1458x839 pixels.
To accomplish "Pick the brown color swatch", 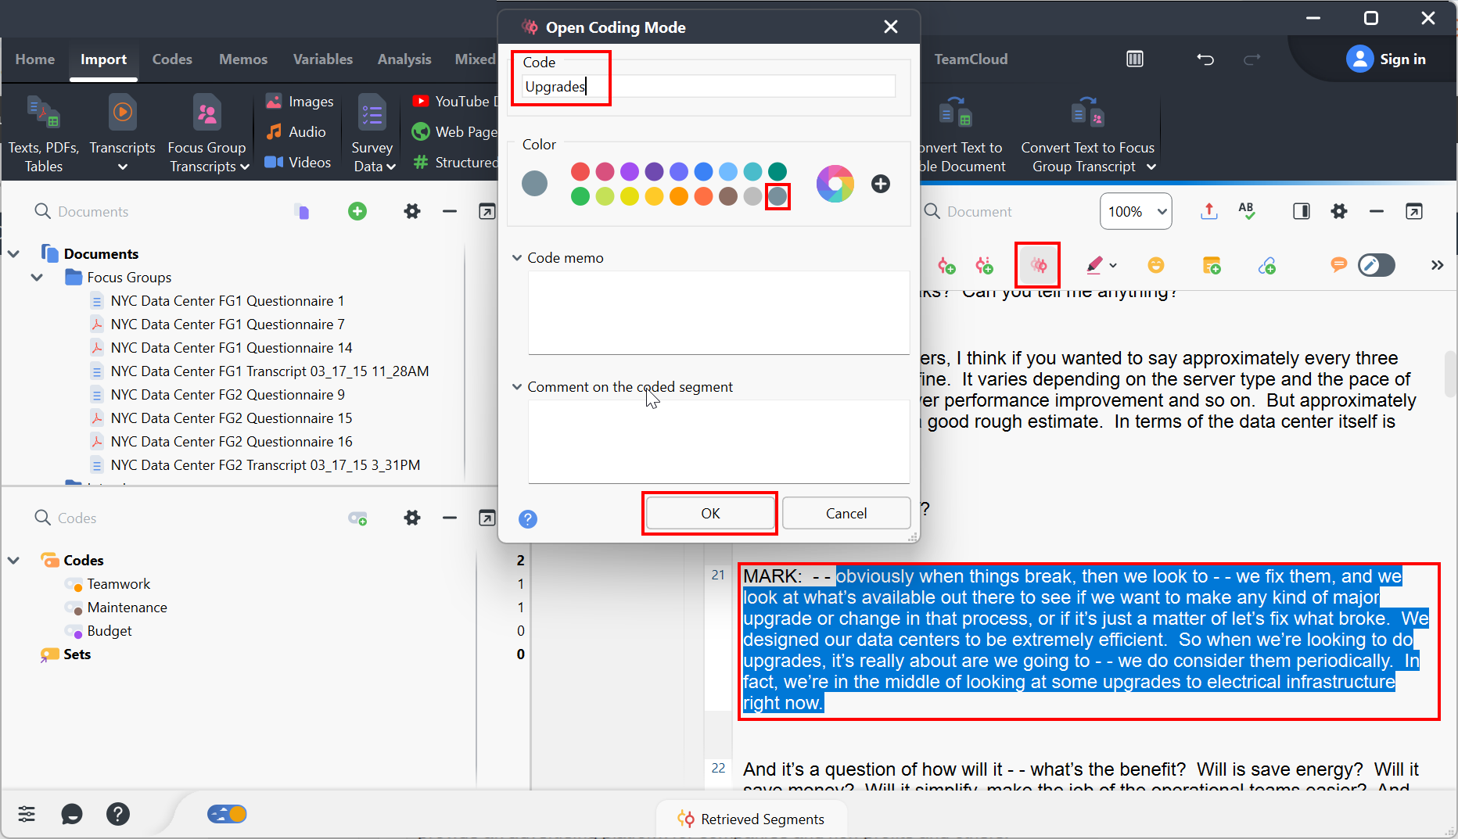I will pos(728,196).
